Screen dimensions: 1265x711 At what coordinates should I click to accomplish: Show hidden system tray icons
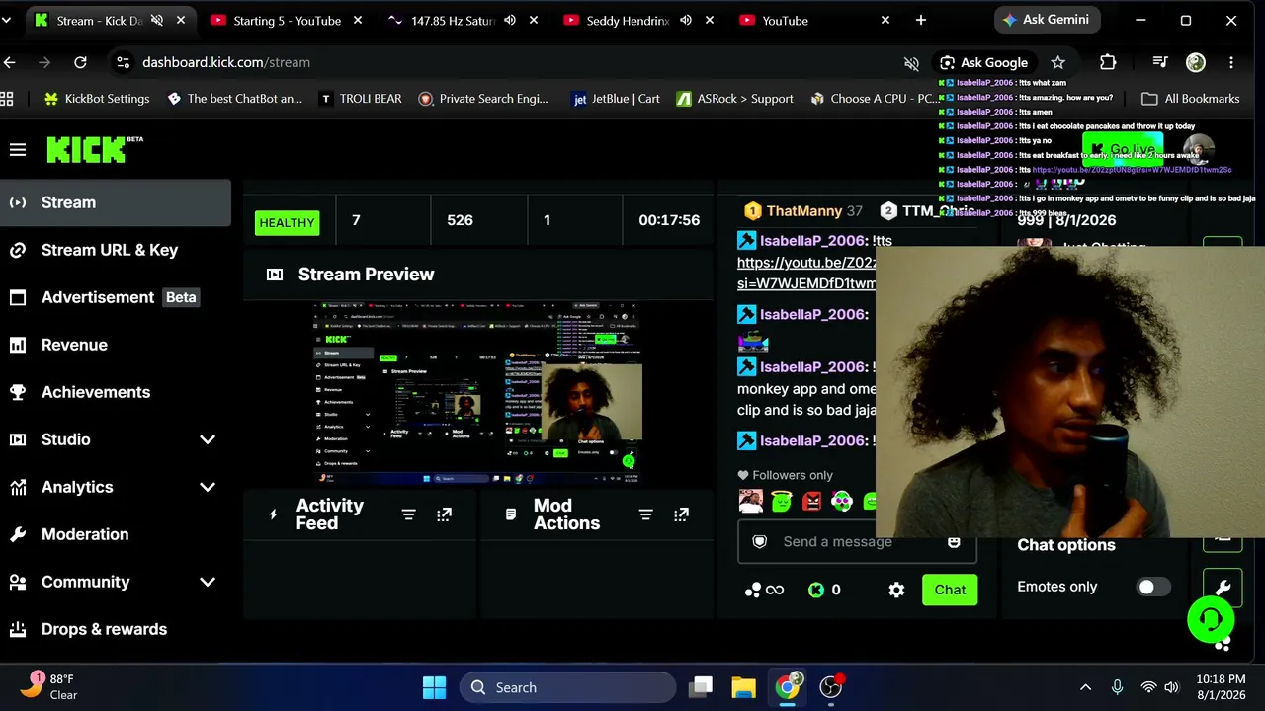pyautogui.click(x=1085, y=687)
